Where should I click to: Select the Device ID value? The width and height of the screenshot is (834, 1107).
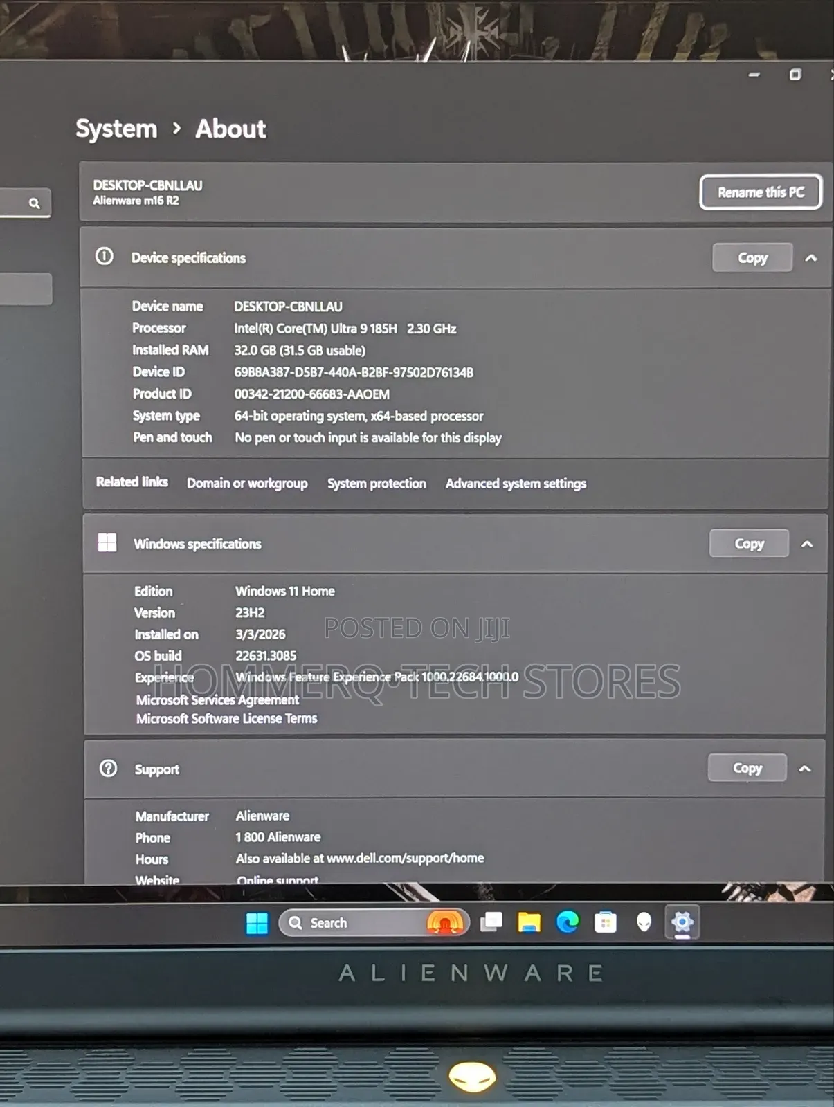pyautogui.click(x=354, y=372)
